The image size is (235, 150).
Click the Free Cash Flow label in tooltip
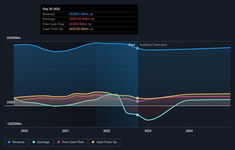54,24
